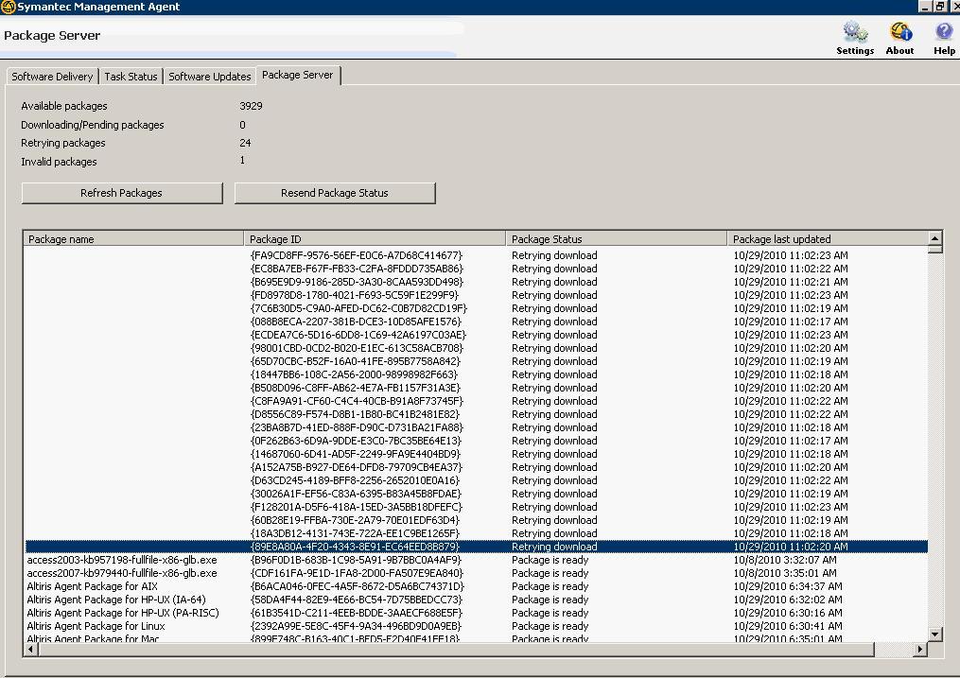Click the 10/29/2010 6:34:37 AM timestamp cell
The image size is (960, 678).
click(x=787, y=587)
